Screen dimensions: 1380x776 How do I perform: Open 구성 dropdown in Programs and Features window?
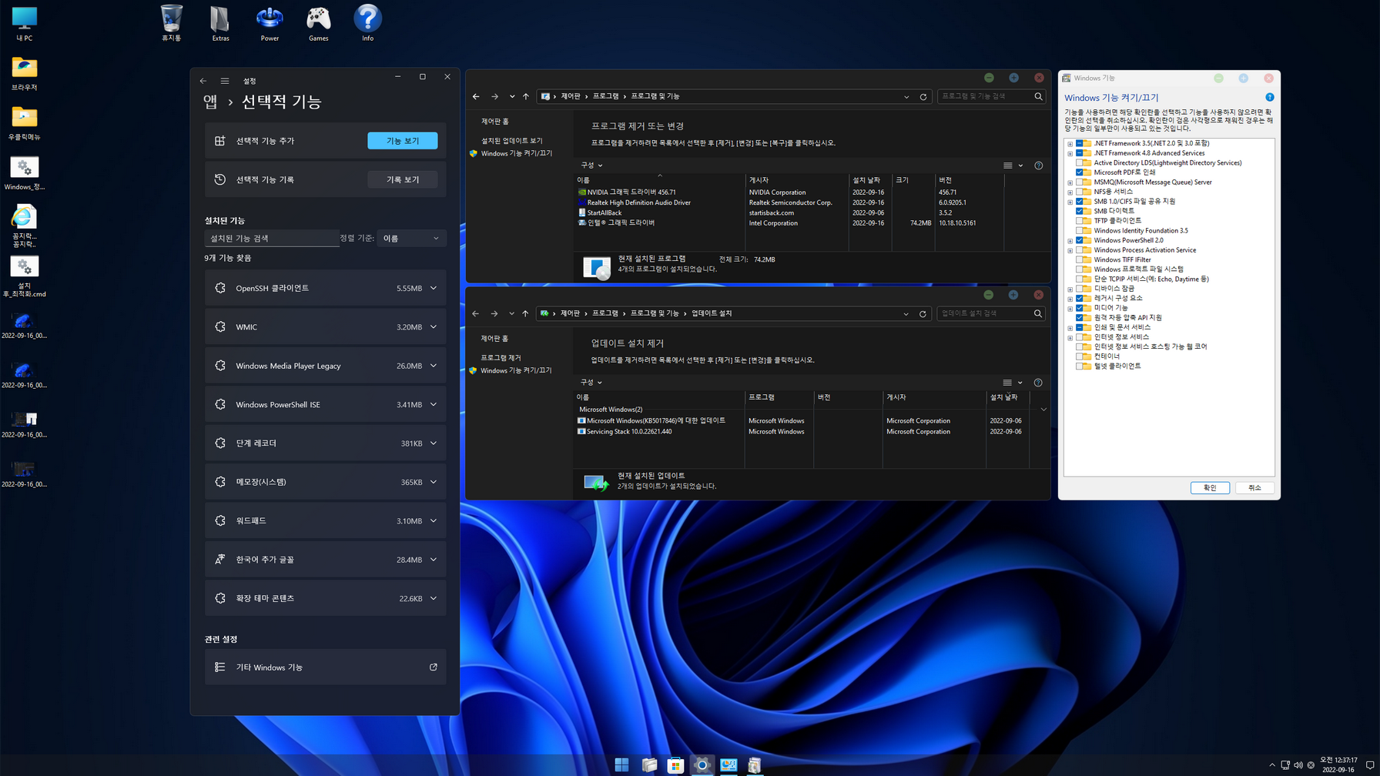tap(591, 166)
